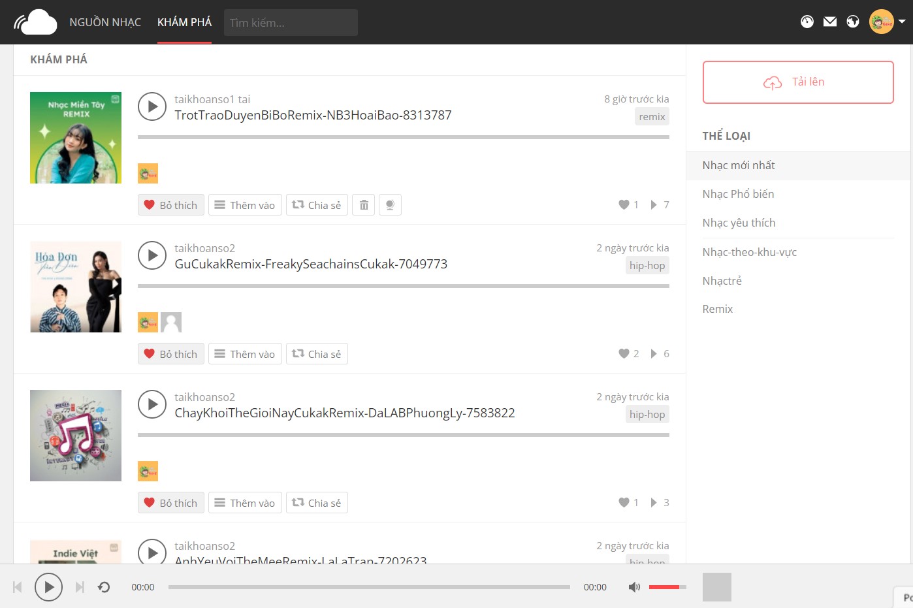This screenshot has width=913, height=608.
Task: Delete TrotTraoDuyenBiBoRemix with trash icon
Action: pyautogui.click(x=364, y=205)
